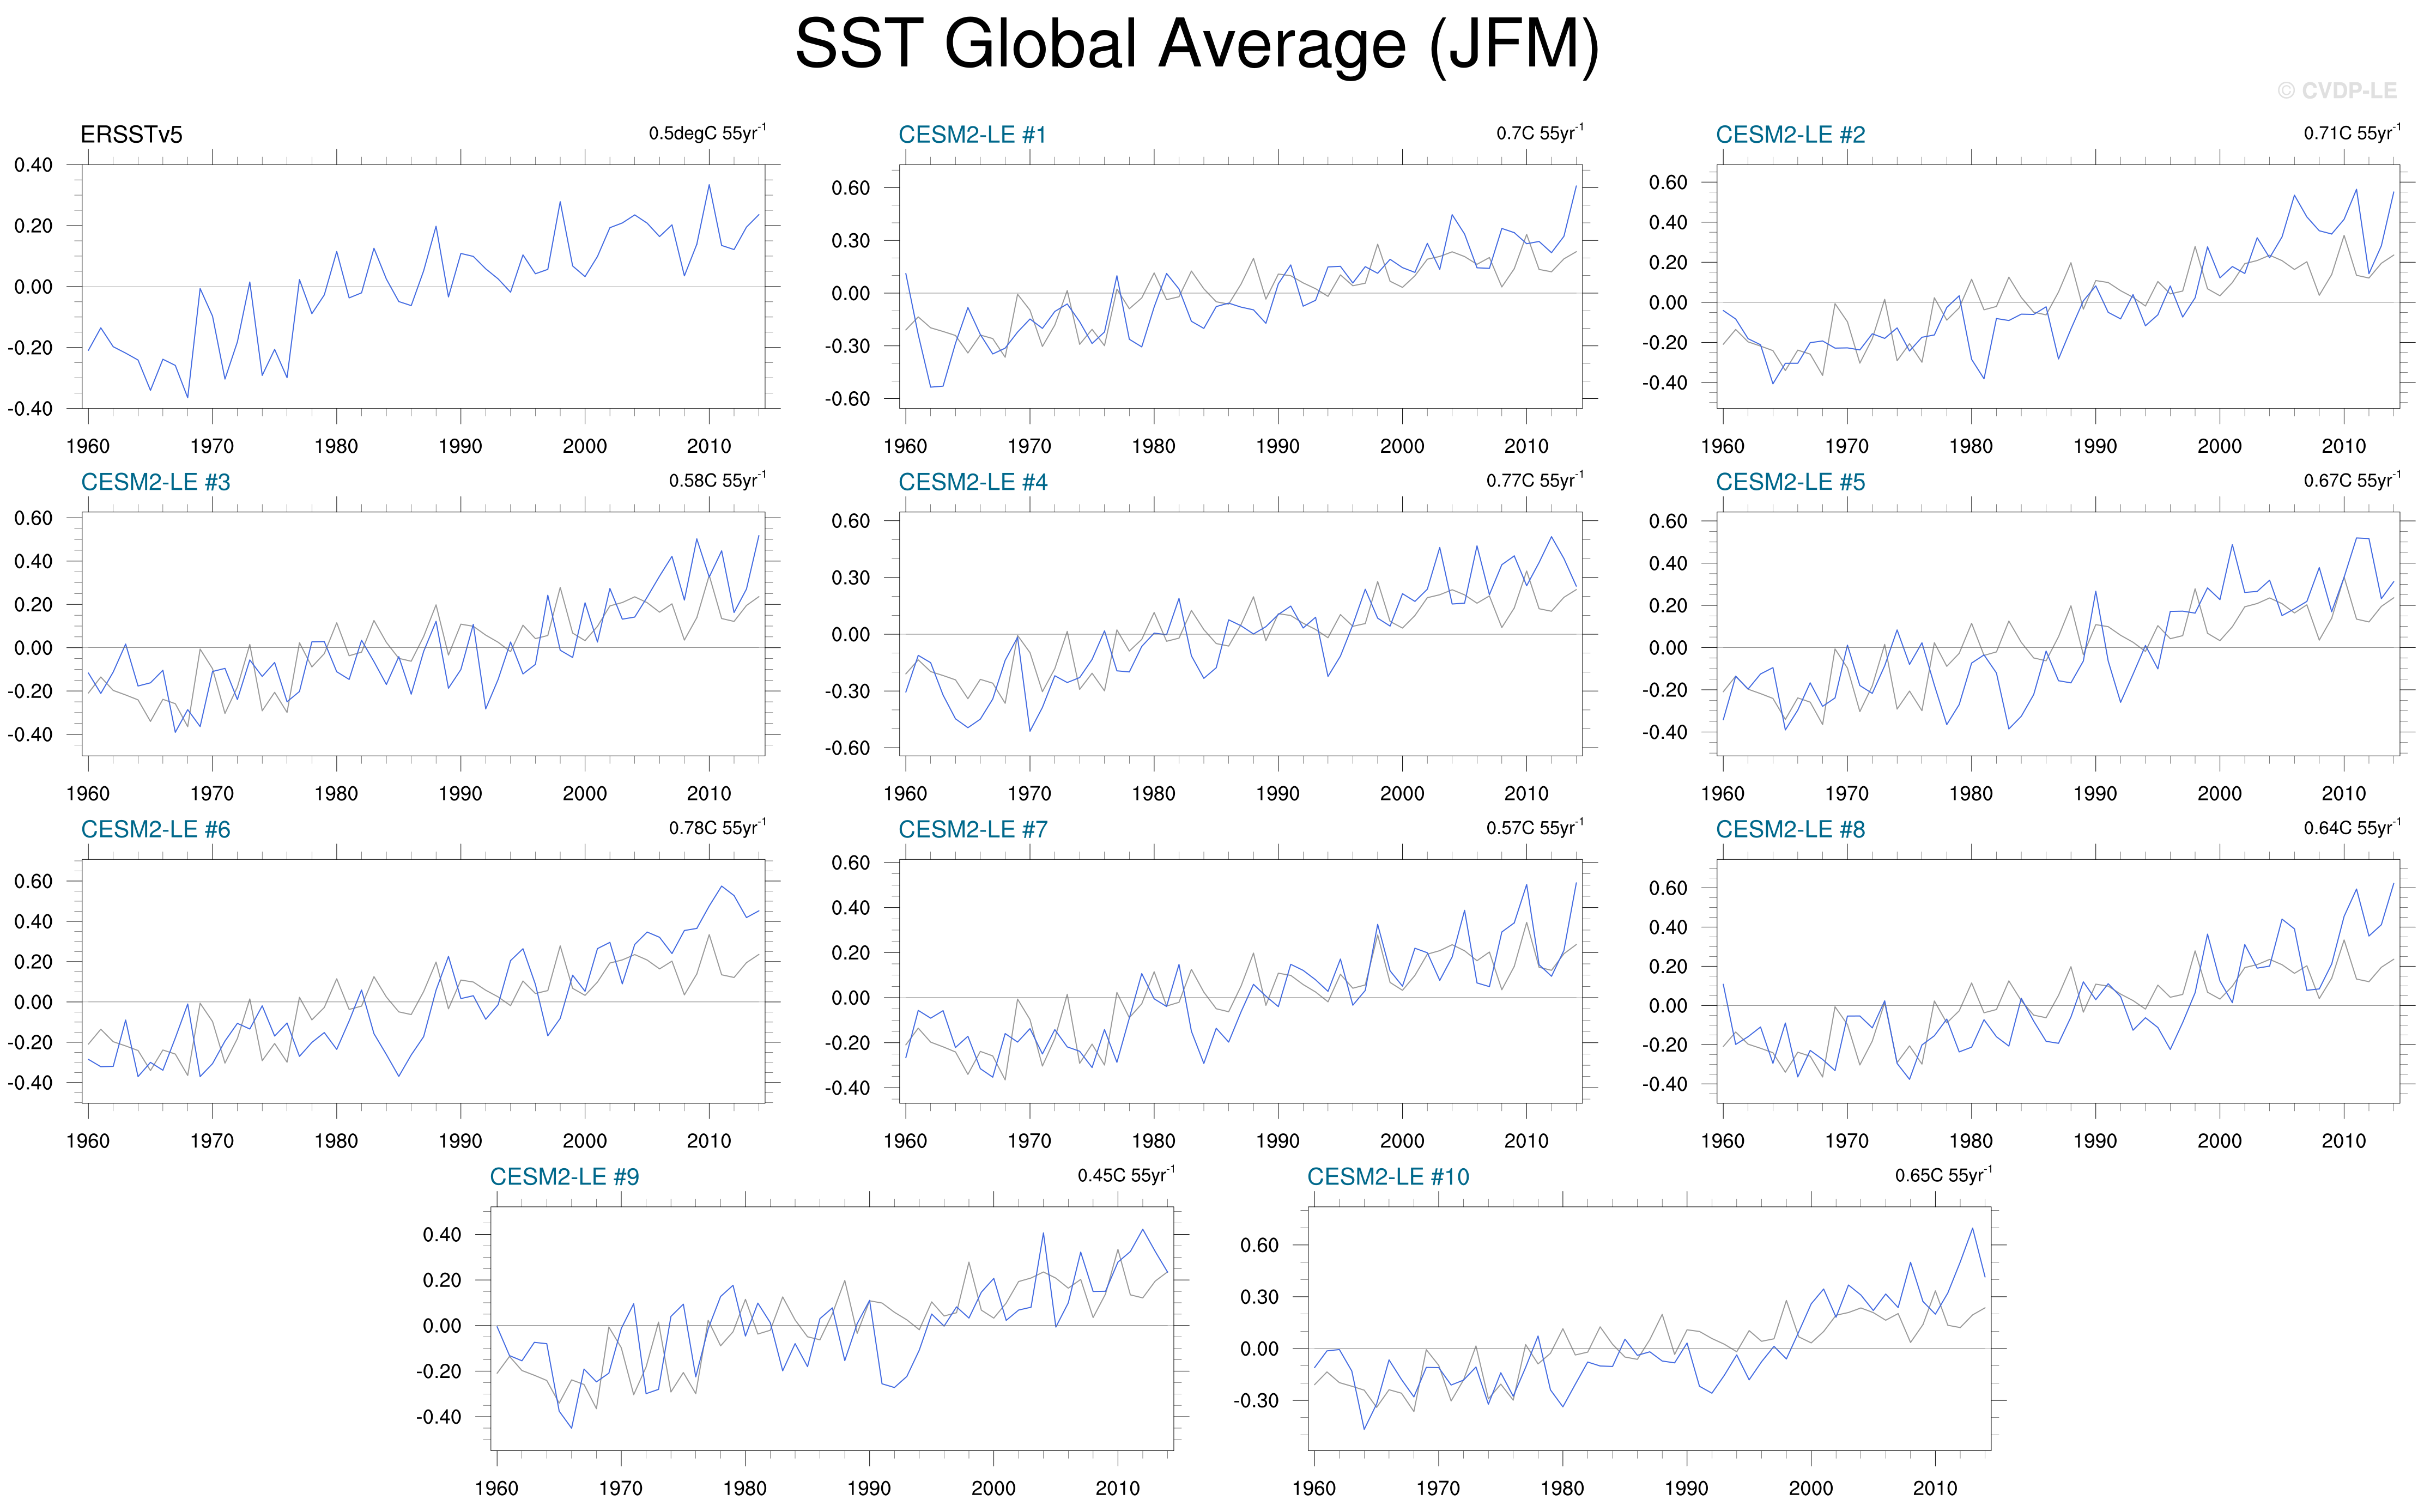Open the CESM2-LE #4 title link

tap(972, 482)
